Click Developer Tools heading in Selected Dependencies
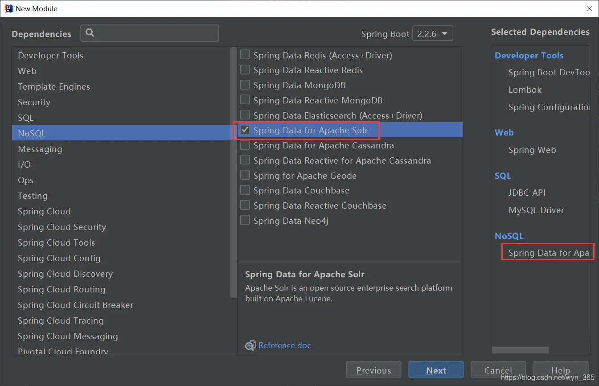599x386 pixels. [529, 55]
